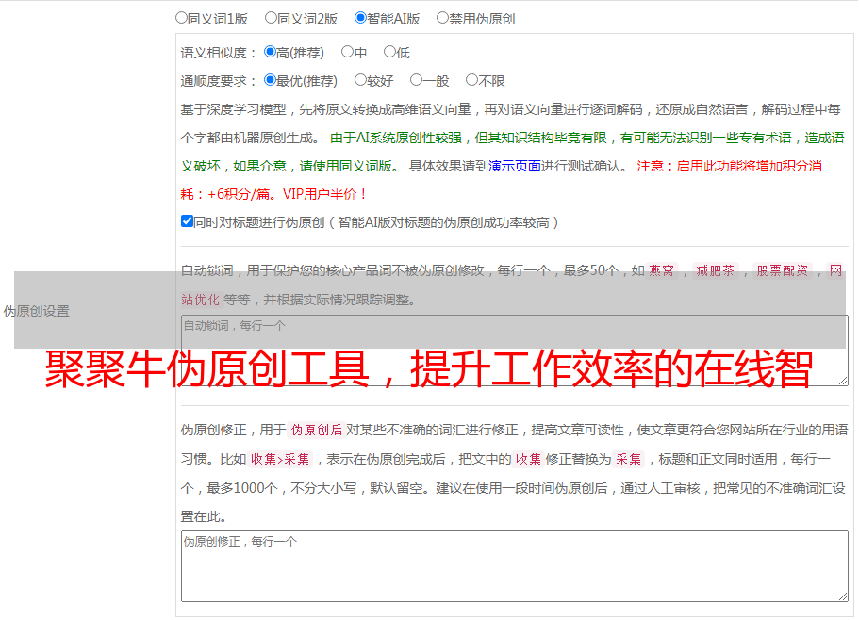This screenshot has height=620, width=859.
Task: Set 通顺度要求 to 较好
Action: [360, 80]
